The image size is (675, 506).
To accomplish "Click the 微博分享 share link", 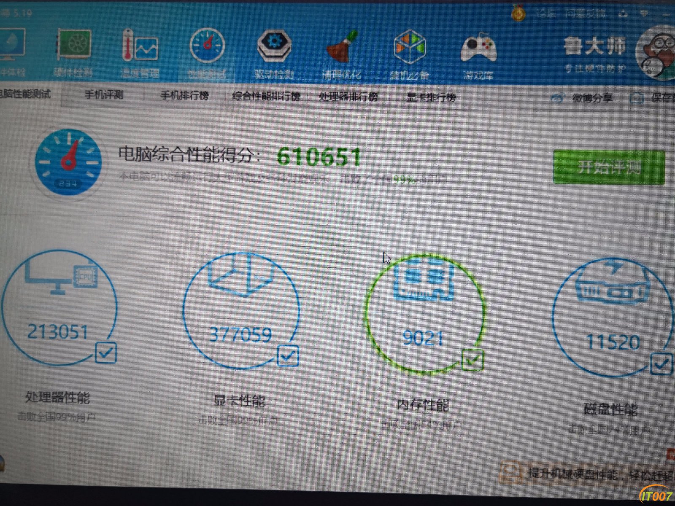I will point(592,98).
